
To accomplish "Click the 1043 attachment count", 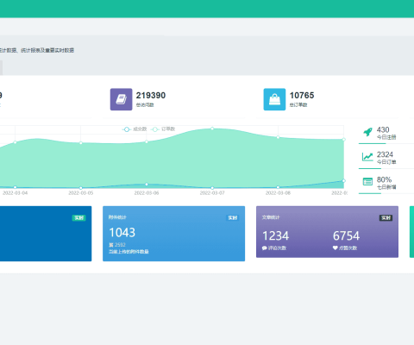I will tap(122, 233).
